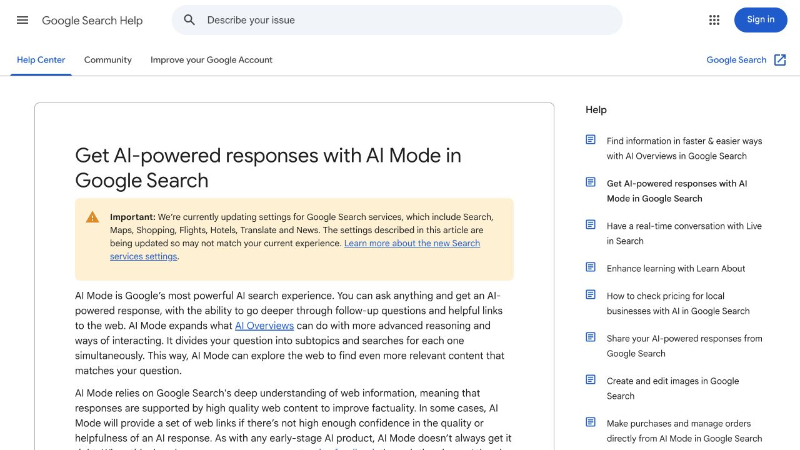Click the article icon beside Create and edit images

(x=591, y=379)
